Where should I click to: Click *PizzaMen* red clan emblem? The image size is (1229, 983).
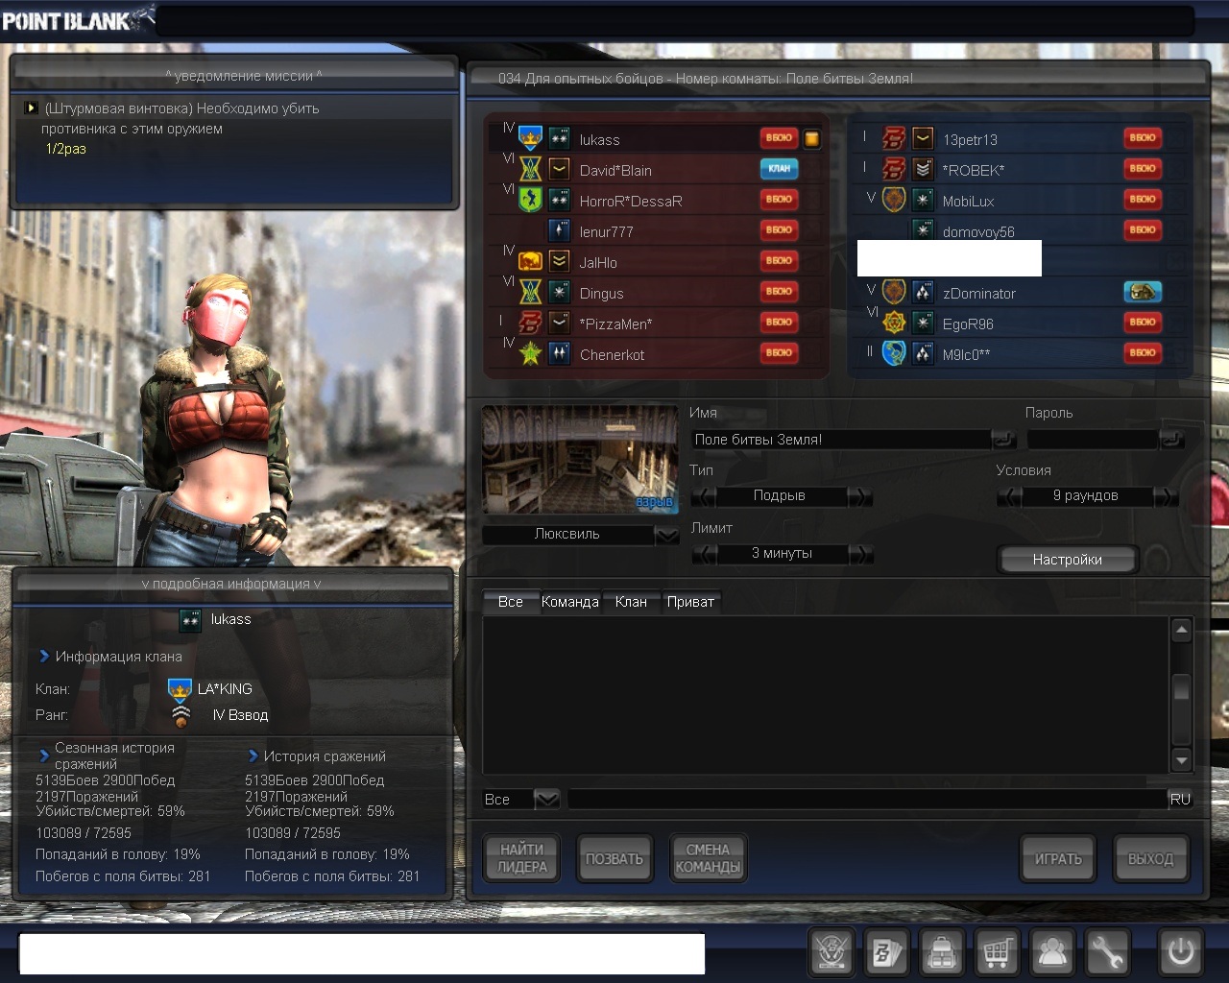pos(530,323)
